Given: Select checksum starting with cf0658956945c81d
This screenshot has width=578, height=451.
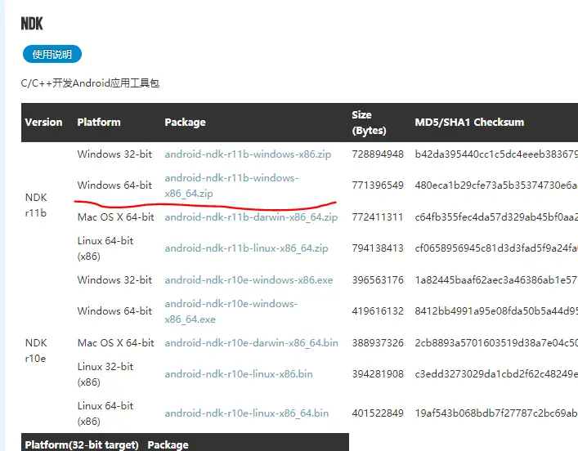Looking at the screenshot, I should [x=496, y=248].
